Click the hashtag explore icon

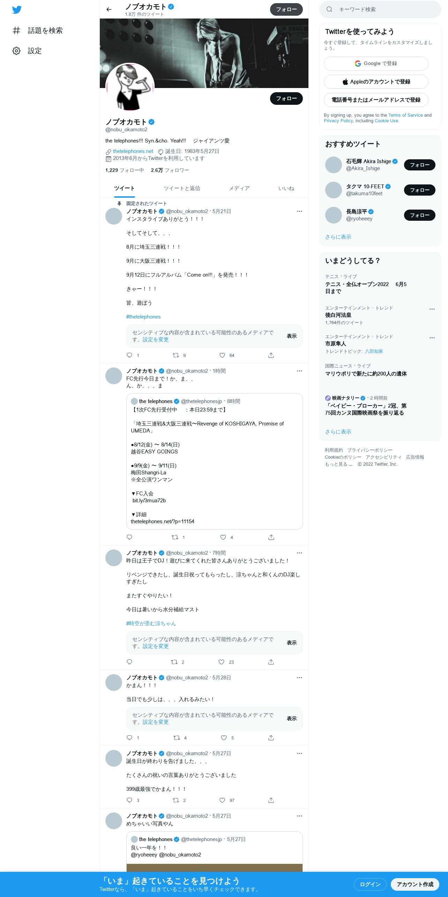coord(16,30)
